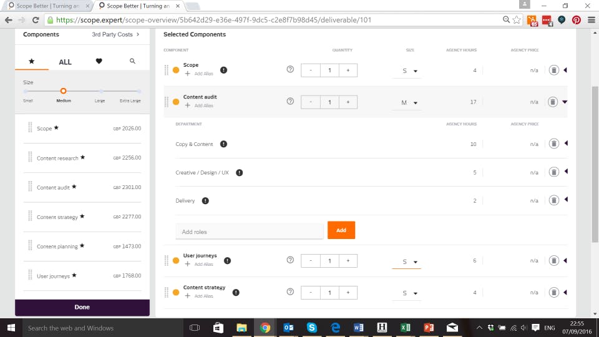Viewport: 599px width, 337px height.
Task: Open Pinterest browser extension
Action: tap(576, 20)
